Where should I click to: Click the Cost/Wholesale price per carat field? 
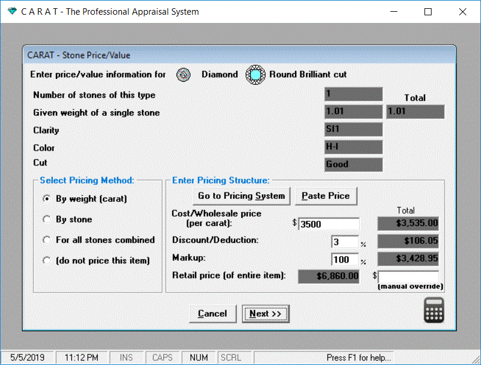[329, 224]
